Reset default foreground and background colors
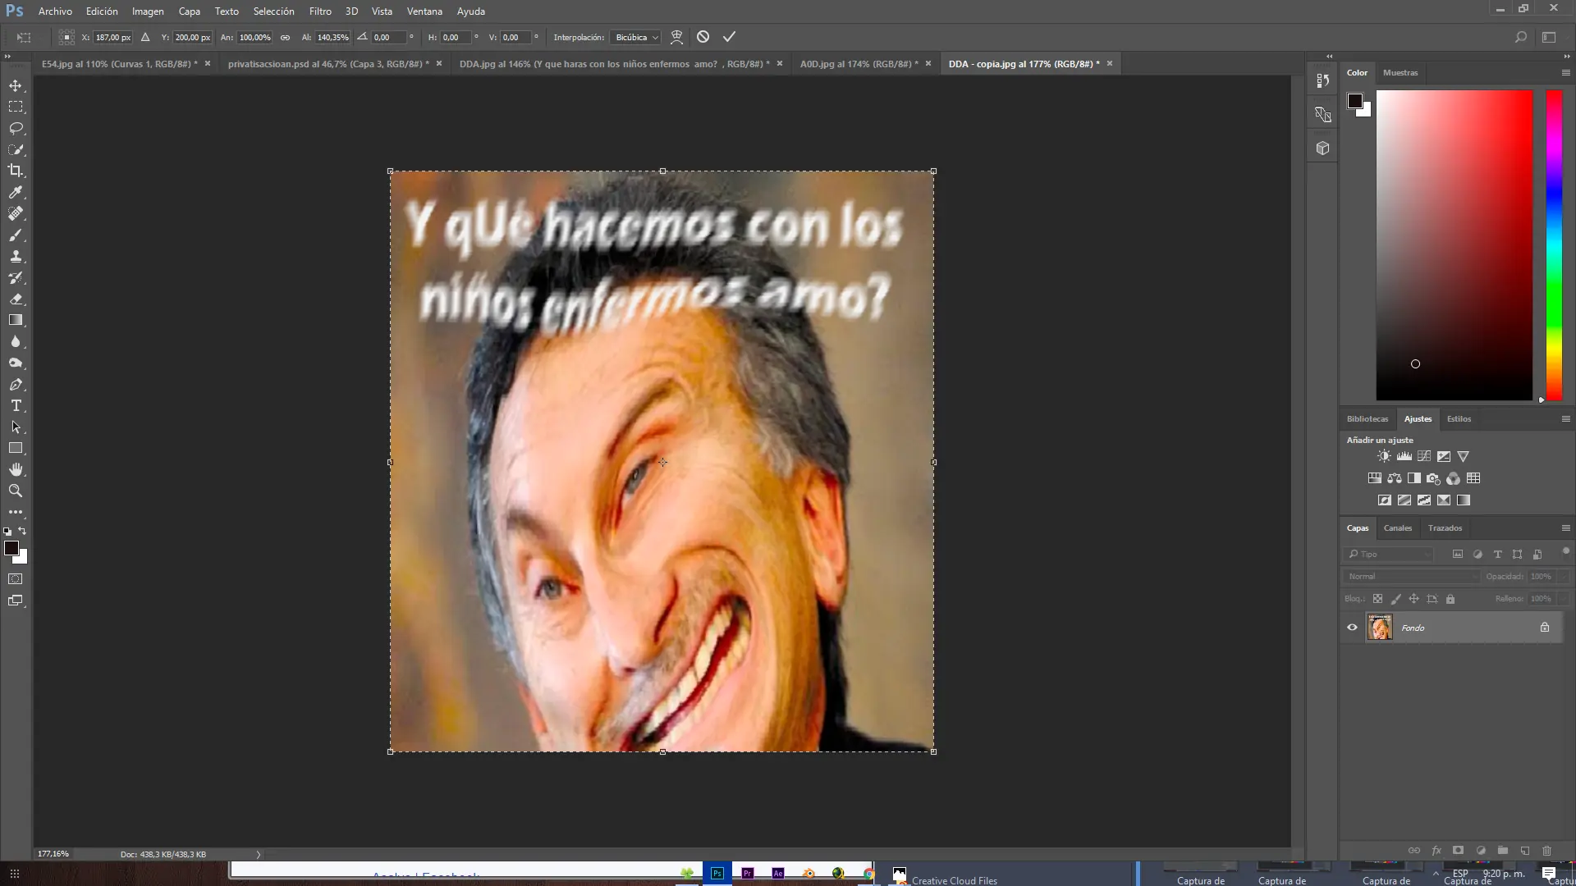The image size is (1576, 886). pyautogui.click(x=7, y=532)
